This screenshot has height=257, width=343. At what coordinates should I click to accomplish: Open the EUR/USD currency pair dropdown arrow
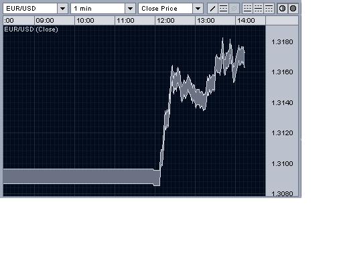pyautogui.click(x=62, y=9)
